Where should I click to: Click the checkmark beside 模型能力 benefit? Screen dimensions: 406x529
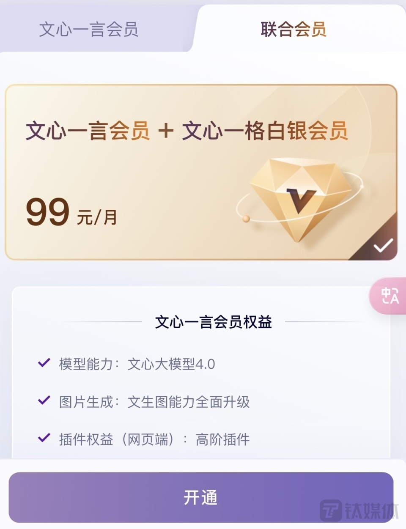[43, 363]
